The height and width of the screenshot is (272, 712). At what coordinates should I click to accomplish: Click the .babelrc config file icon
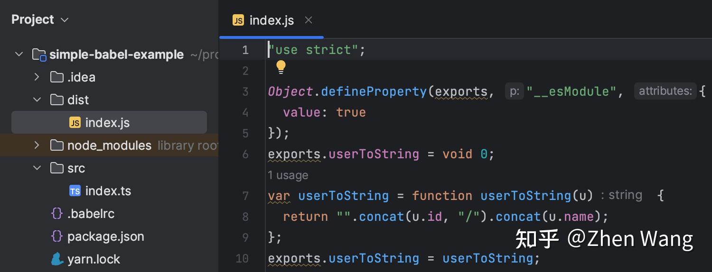[57, 214]
